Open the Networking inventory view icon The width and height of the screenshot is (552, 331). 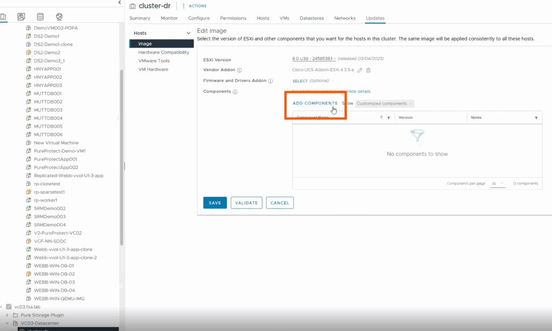click(x=59, y=17)
